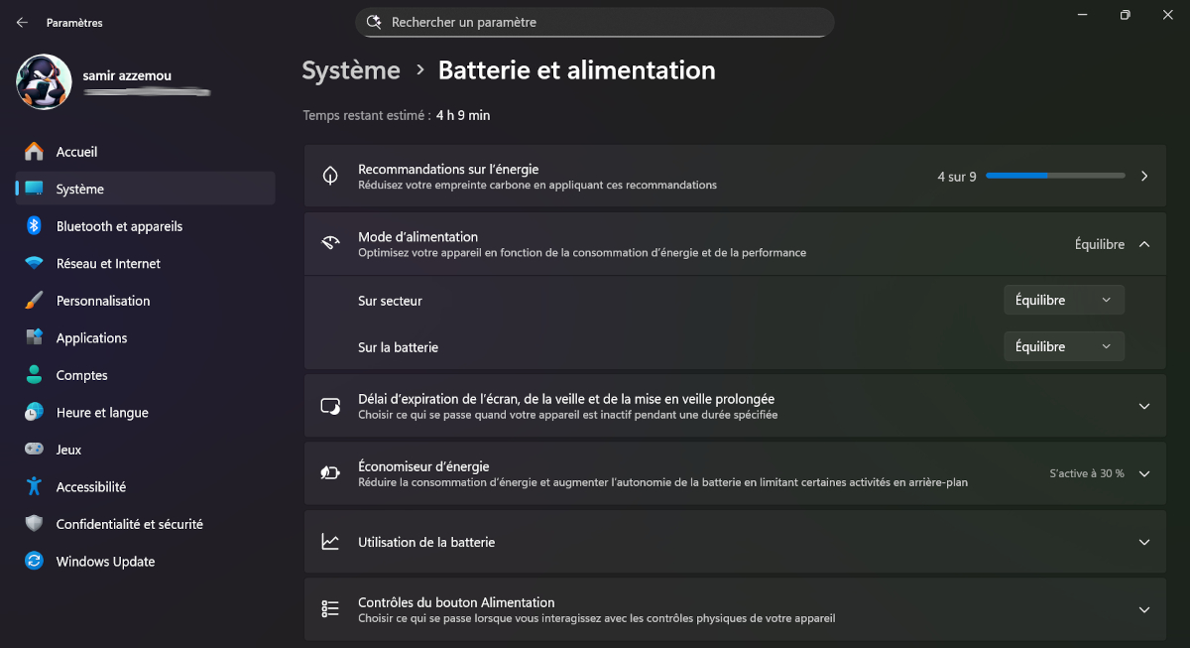Click the Accessibilité person icon
Viewport: 1190px width, 648px height.
pyautogui.click(x=34, y=487)
